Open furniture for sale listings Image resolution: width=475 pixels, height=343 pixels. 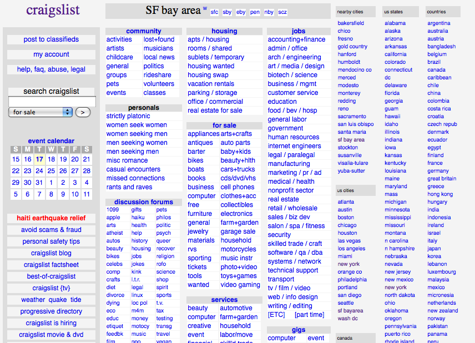point(200,214)
